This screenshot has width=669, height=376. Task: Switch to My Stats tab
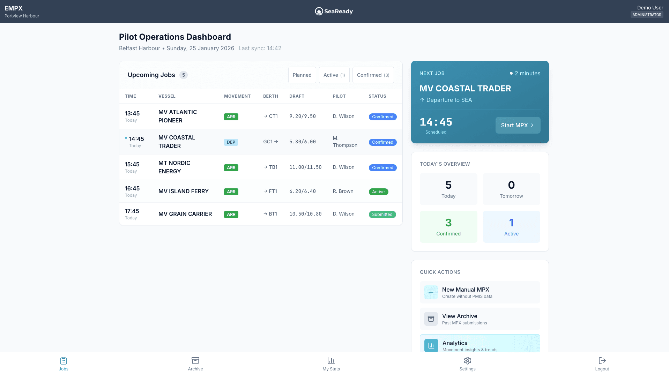330,364
